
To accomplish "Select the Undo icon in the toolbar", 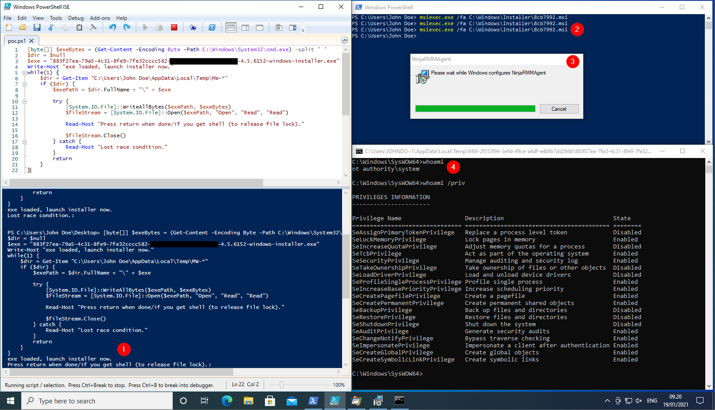I will click(x=112, y=27).
